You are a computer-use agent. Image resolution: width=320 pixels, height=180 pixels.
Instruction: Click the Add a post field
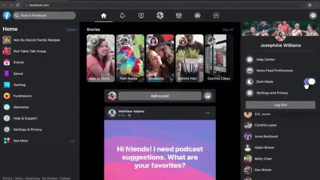tap(160, 96)
